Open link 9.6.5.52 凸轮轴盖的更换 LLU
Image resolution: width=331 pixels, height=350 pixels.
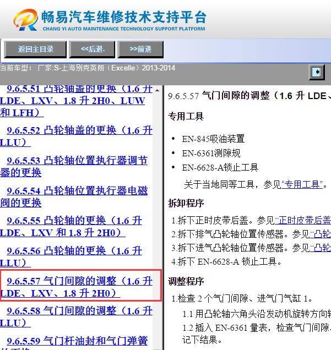click(x=76, y=136)
